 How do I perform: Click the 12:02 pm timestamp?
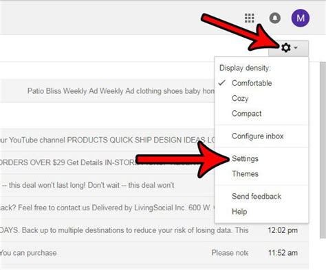pyautogui.click(x=283, y=230)
